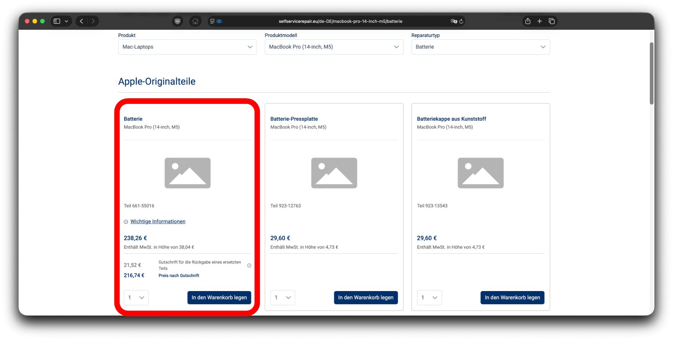673x340 pixels.
Task: Add Batterie-Pressplatte to the cart
Action: 366,298
